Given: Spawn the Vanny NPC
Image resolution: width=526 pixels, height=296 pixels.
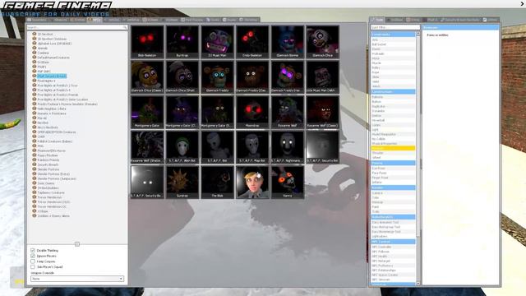Looking at the screenshot, I should pos(288,182).
